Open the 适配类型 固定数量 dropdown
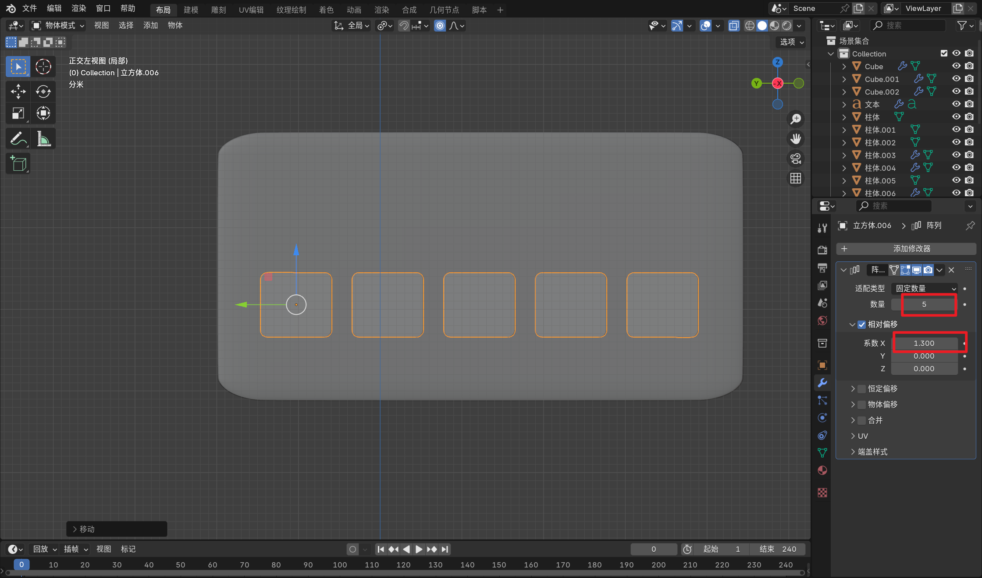 [x=925, y=289]
